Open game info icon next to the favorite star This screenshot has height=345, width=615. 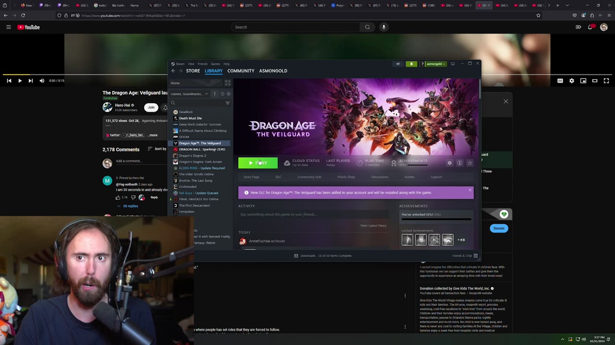click(x=460, y=163)
